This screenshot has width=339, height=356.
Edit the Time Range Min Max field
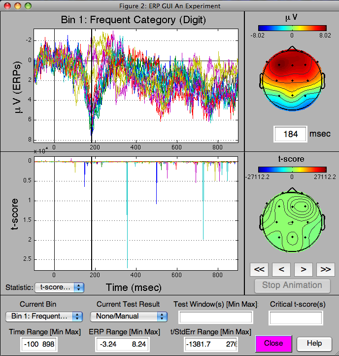tap(39, 344)
